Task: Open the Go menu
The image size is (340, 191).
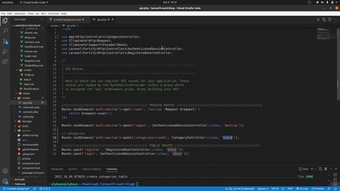Action: click(37, 13)
